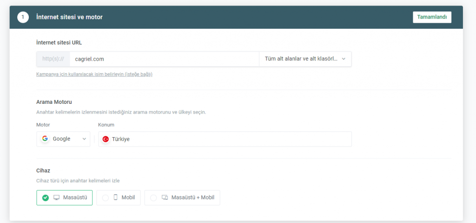Click the desktop and mobile combined icon
Viewport: 476px width, 223px height.
pos(165,198)
